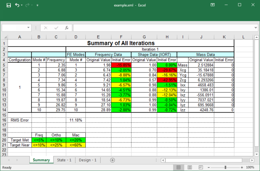Viewport: 260px width, 171px height.
Task: Click vertical scrollbar down arrow
Action: [x=257, y=154]
